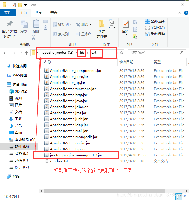This screenshot has height=200, width=189.
Task: Sort by 修改日期 date column header
Action: coord(126,62)
